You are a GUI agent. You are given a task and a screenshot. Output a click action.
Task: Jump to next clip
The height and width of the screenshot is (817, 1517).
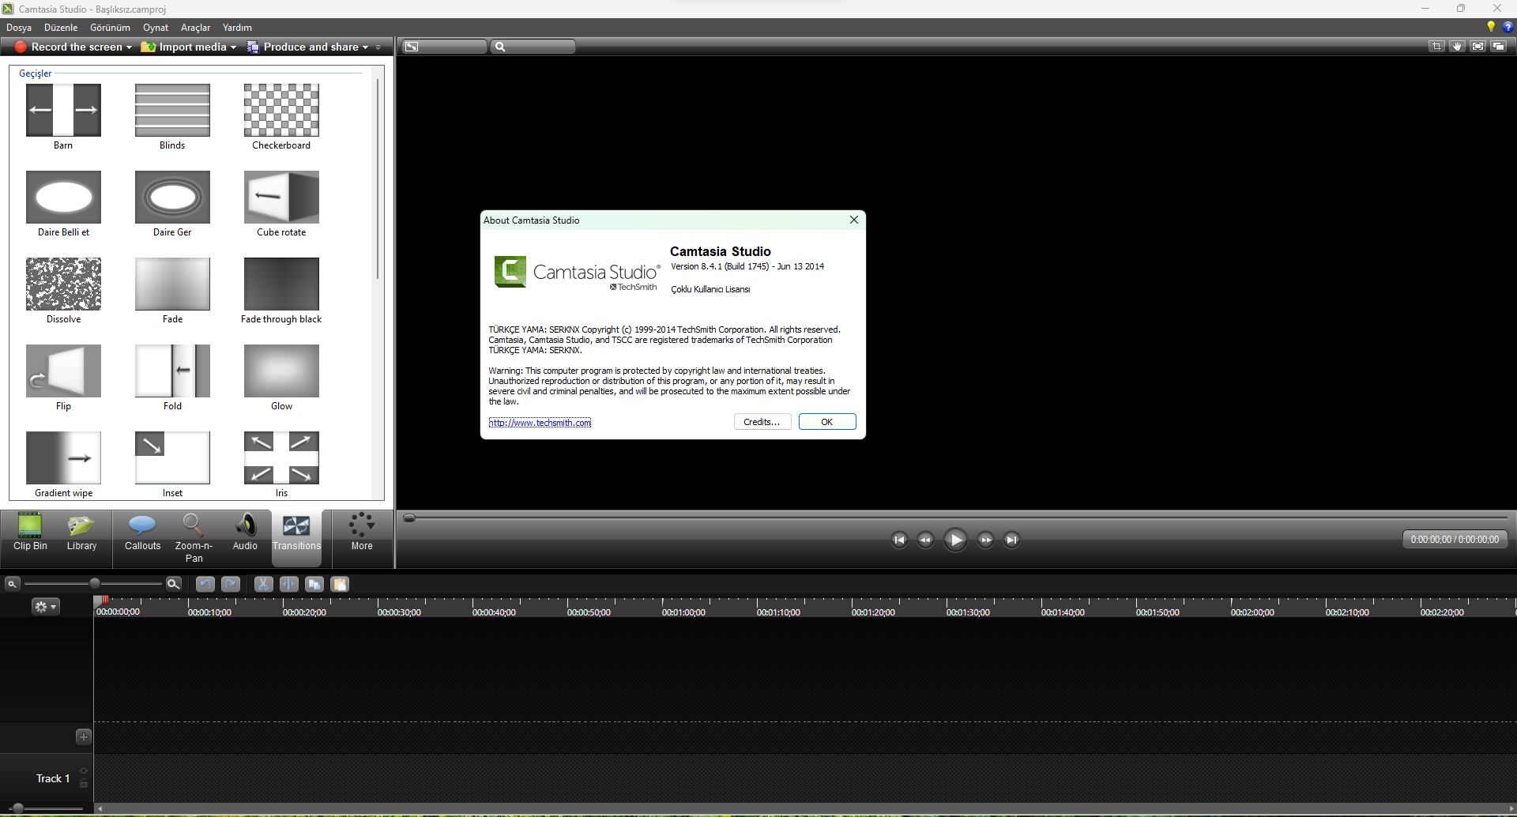pyautogui.click(x=1011, y=540)
